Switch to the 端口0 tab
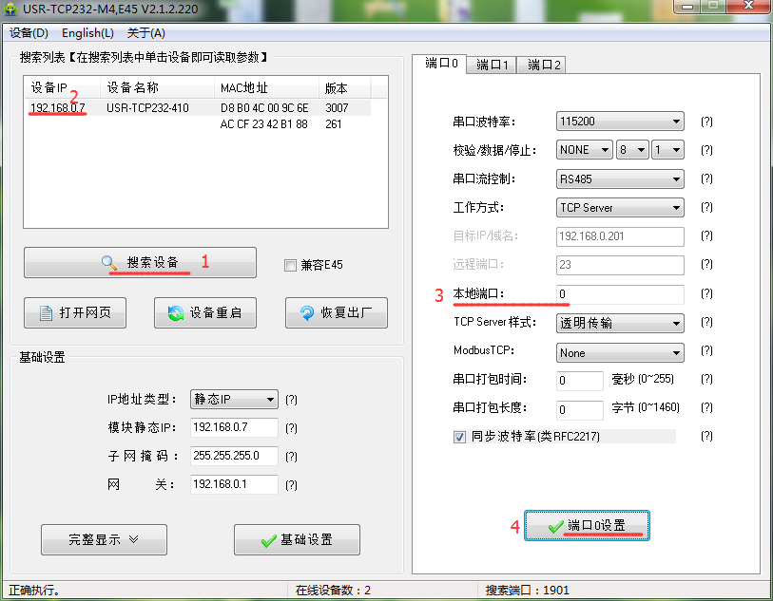Screen dimensions: 773x601 click(x=439, y=64)
